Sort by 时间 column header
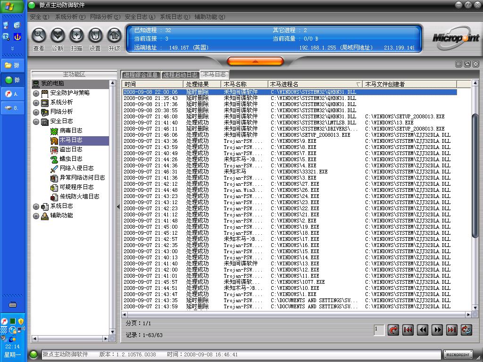This screenshot has height=362, width=483. pyautogui.click(x=152, y=84)
